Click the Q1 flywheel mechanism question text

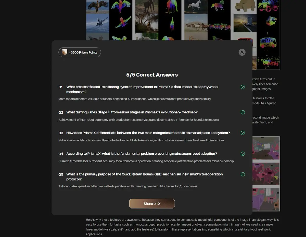pyautogui.click(x=142, y=89)
